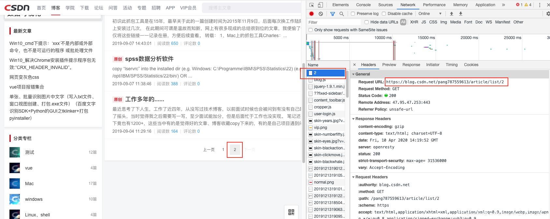Open the Timing tab of request

[x=452, y=65]
